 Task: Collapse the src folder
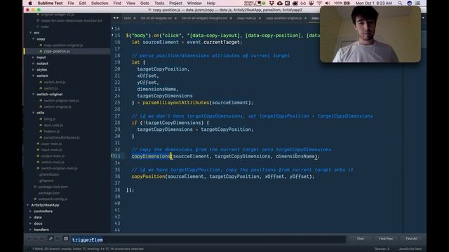[x=31, y=33]
